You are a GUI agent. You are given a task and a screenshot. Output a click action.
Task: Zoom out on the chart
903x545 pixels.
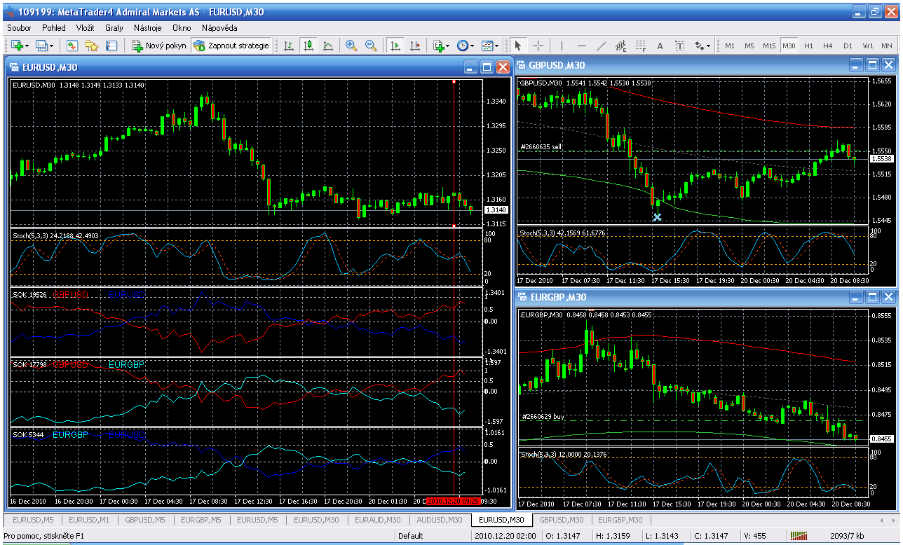[371, 46]
